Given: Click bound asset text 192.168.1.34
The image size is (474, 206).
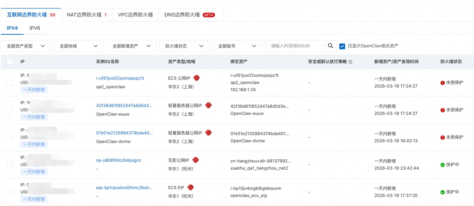Looking at the screenshot, I should (x=243, y=90).
